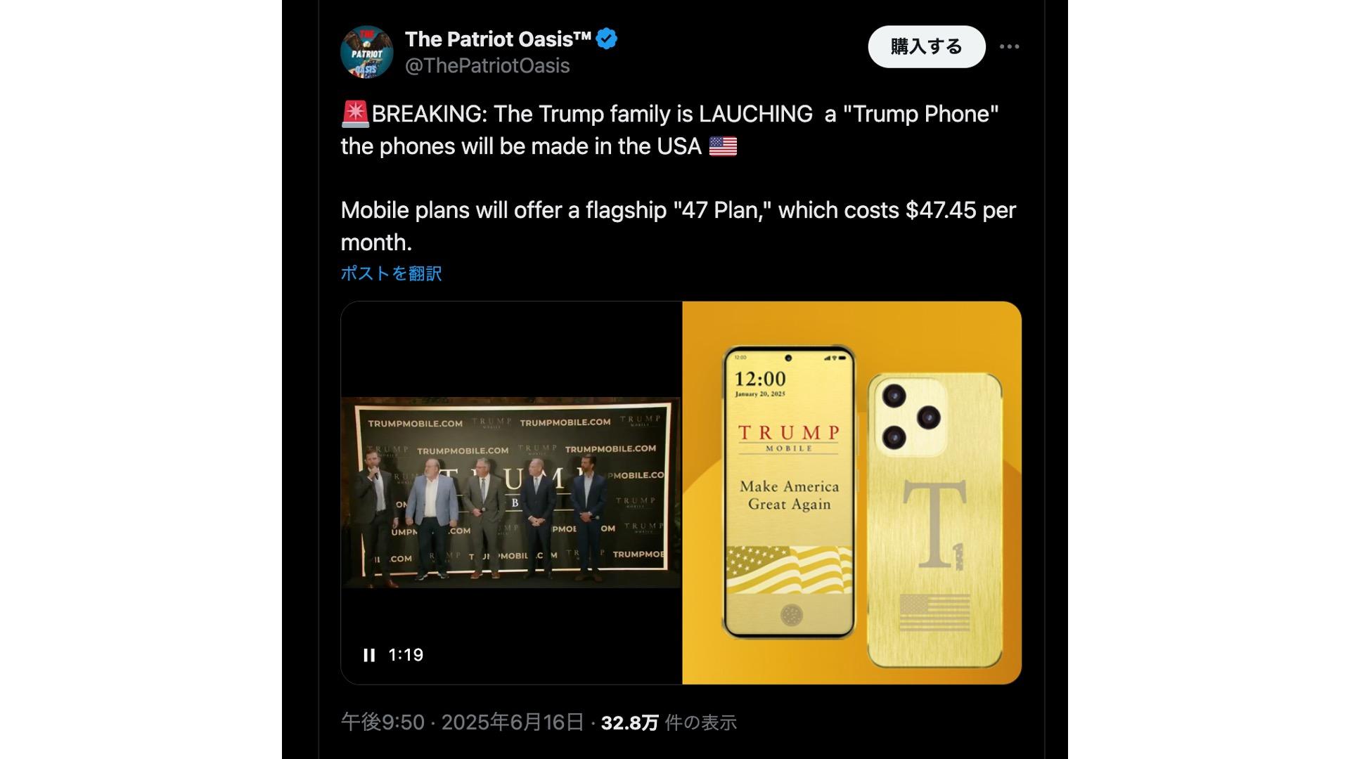Click the 購入する button
This screenshot has width=1350, height=759.
926,46
